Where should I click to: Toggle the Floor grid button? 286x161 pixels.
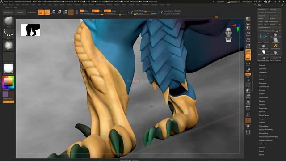(248, 58)
